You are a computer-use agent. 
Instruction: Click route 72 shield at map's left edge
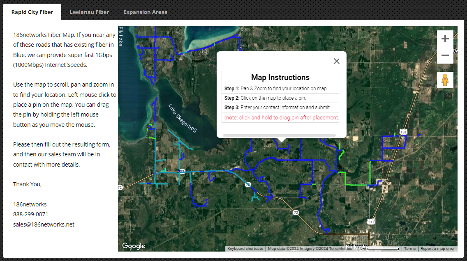[120, 188]
